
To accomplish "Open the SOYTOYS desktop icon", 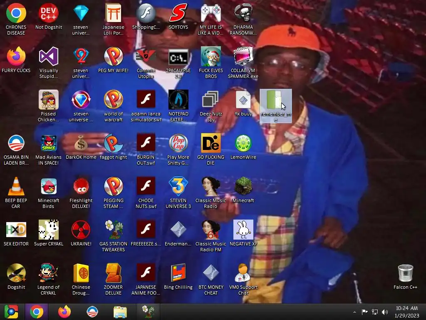I will [178, 13].
